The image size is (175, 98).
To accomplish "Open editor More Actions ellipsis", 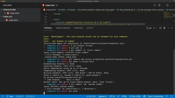I will [x=171, y=5].
